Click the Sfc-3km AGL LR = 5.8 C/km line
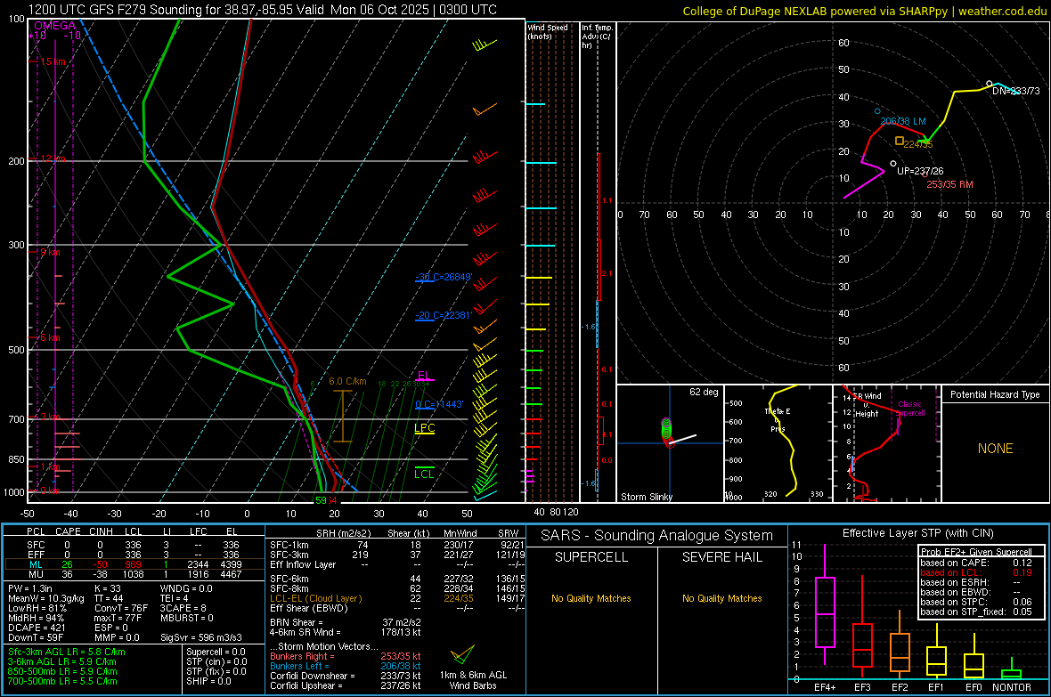Image resolution: width=1051 pixels, height=697 pixels. [67, 652]
